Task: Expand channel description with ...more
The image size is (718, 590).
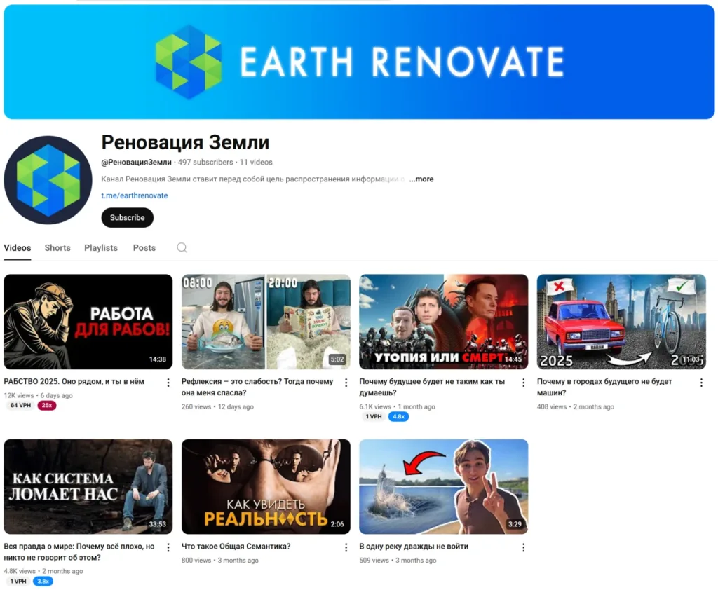Action: (x=421, y=179)
